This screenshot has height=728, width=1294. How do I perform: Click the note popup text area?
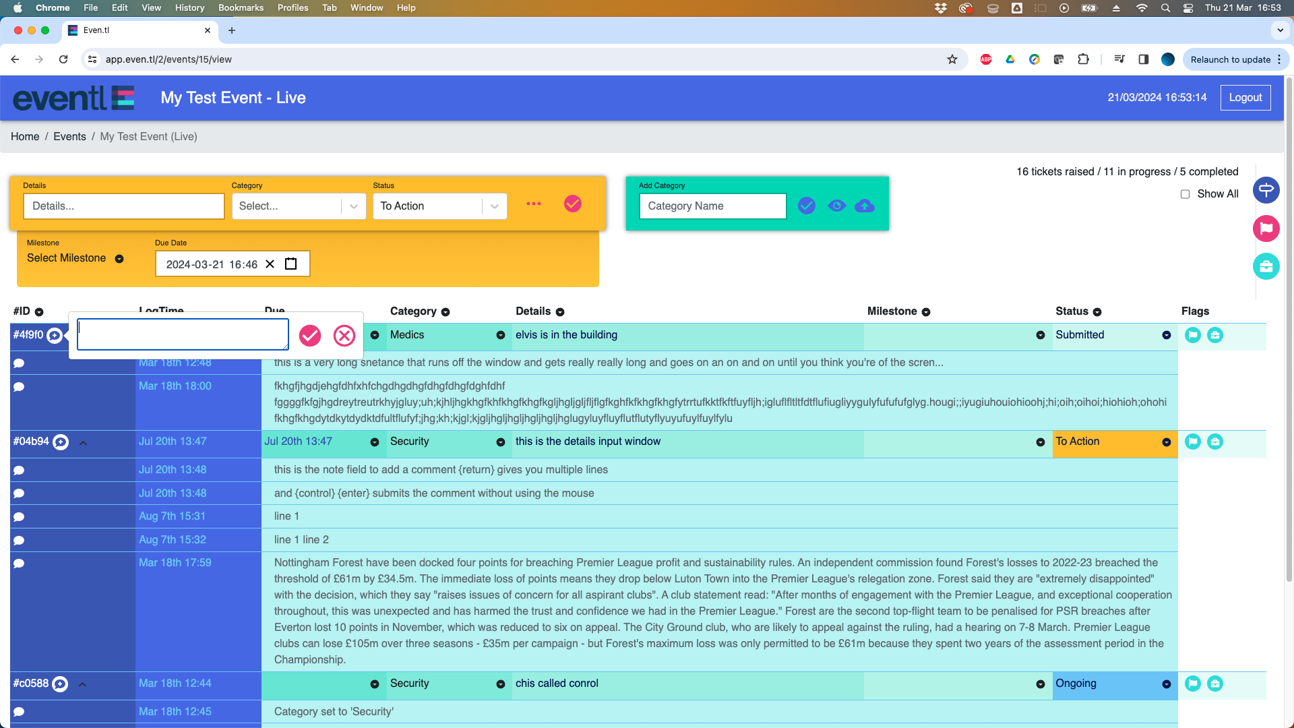coord(183,334)
